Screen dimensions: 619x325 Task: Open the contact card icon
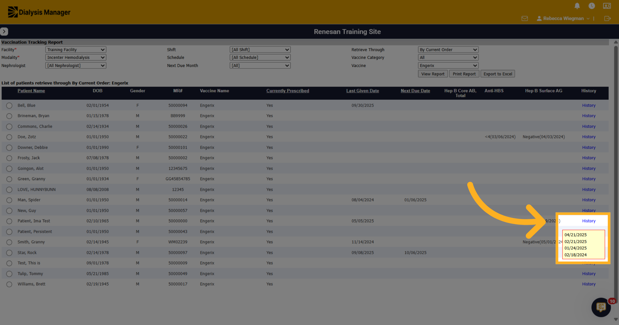coord(607,6)
